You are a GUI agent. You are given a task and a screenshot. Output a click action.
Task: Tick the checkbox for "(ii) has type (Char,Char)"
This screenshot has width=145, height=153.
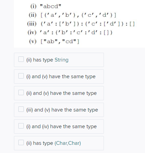tap(21, 142)
